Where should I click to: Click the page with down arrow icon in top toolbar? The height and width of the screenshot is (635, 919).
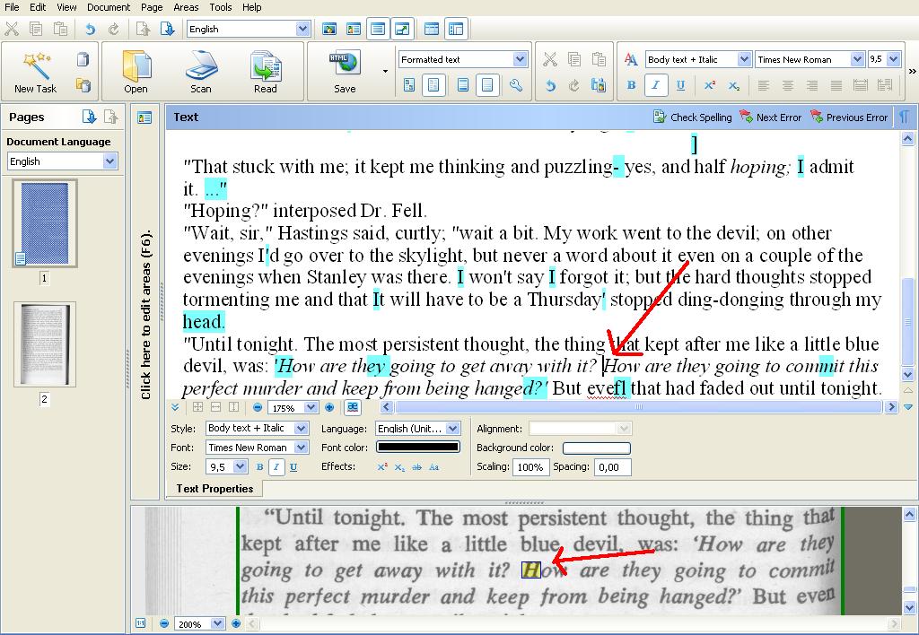pos(167,29)
